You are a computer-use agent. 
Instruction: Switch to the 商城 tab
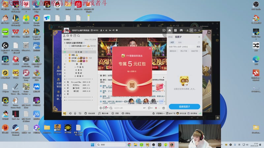pos(170,37)
